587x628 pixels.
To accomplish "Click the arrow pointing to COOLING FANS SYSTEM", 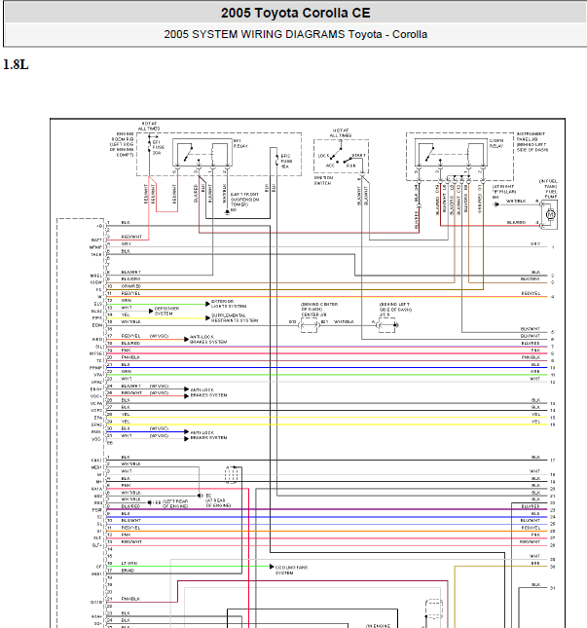I will [x=272, y=567].
